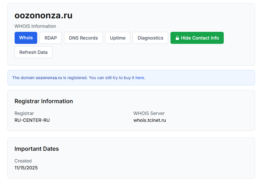263x182 pixels.
Task: Click the WHOIS Information subtitle
Action: [35, 26]
